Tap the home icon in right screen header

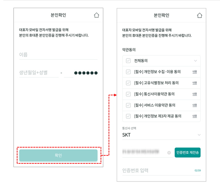click(200, 15)
